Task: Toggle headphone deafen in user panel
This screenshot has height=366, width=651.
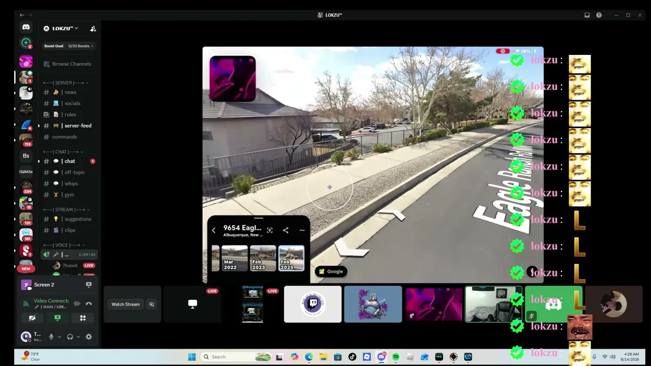Action: 70,337
